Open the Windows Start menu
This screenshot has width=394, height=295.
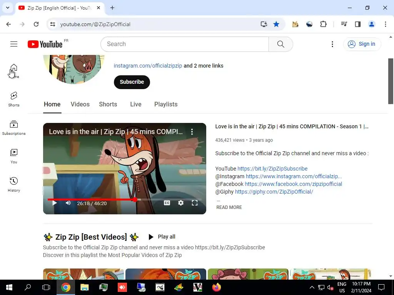click(x=9, y=287)
